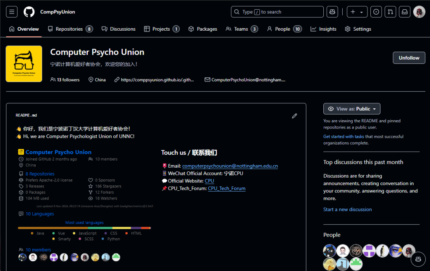
Task: Click the 104 MB used stat
Action: coord(37,198)
